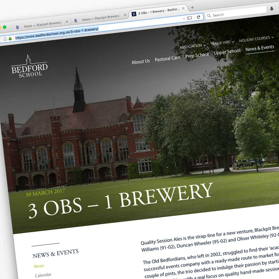279x279 pixels.
Task: Open the Upper School menu item
Action: point(227,52)
